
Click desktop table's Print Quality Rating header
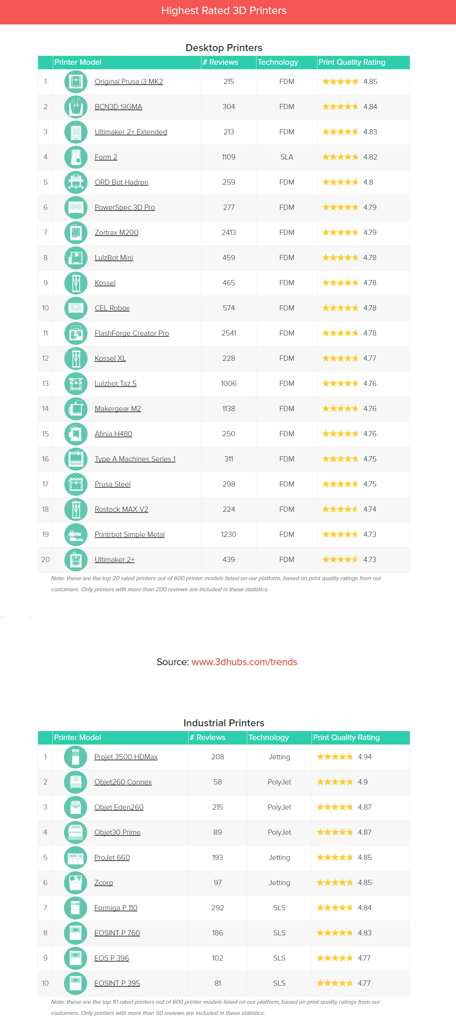[x=351, y=62]
